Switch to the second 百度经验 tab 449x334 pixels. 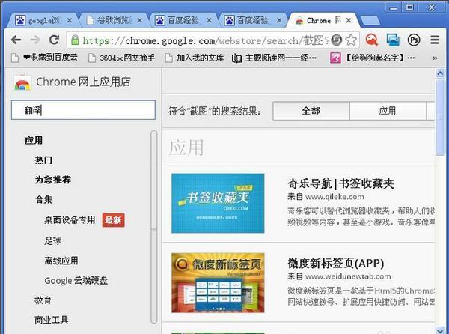click(253, 21)
